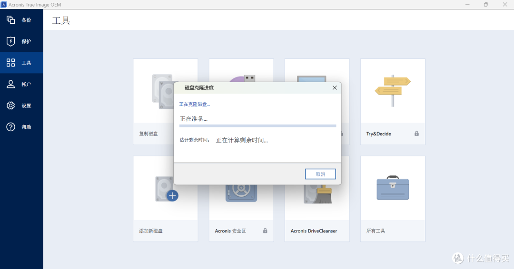The height and width of the screenshot is (269, 514).
Task: Click the Try&Decide card label
Action: pyautogui.click(x=379, y=134)
